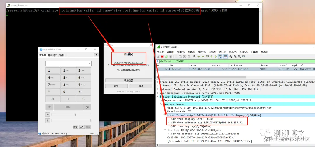The height and width of the screenshot is (147, 315).
Task: Collapse the Message Header row
Action: (161, 104)
